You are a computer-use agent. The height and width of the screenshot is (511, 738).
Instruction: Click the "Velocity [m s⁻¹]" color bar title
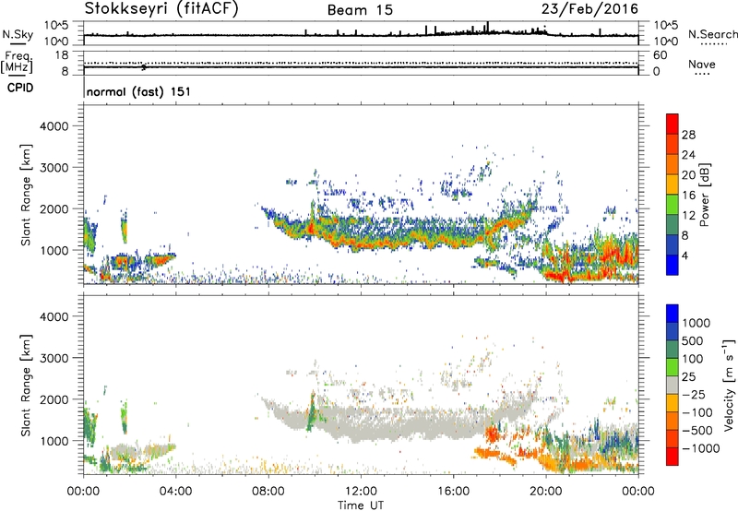click(x=729, y=384)
